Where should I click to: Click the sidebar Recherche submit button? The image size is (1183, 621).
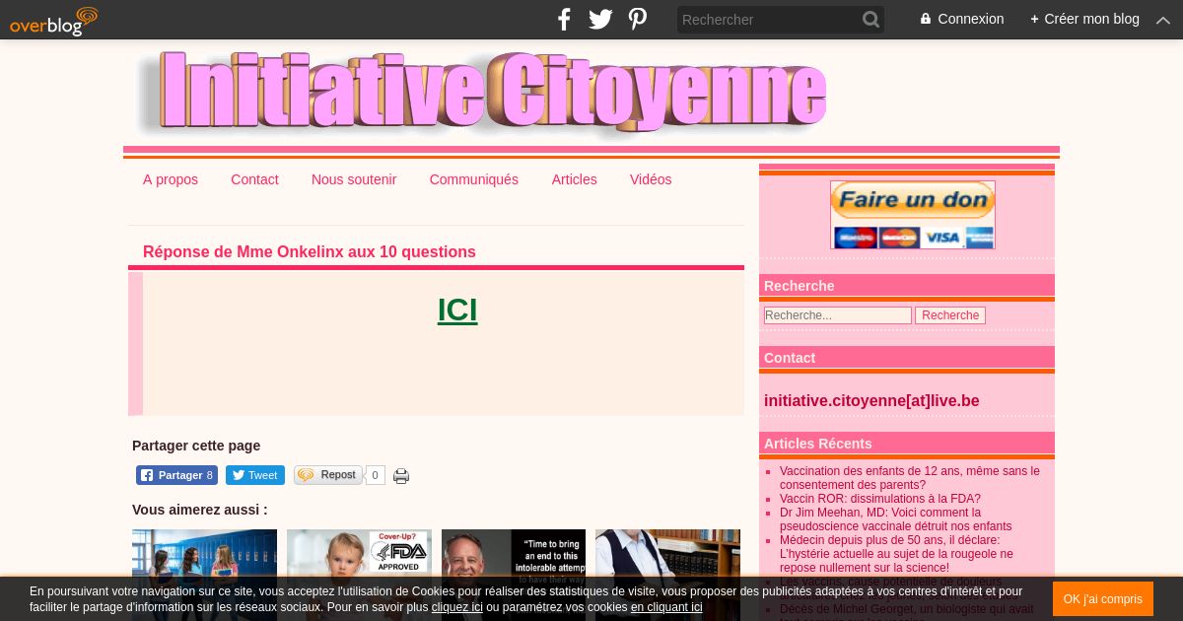click(950, 315)
